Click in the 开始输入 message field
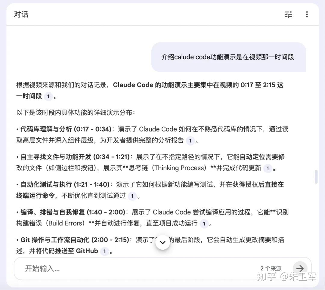Viewport: 325px width, 290px height. (135, 268)
